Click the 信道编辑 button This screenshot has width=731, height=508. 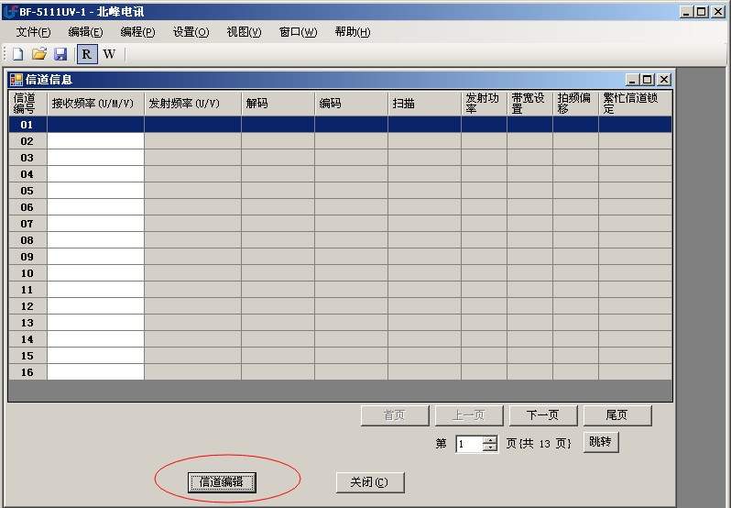click(x=222, y=482)
